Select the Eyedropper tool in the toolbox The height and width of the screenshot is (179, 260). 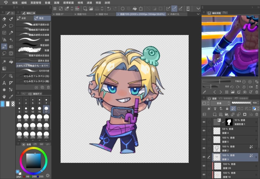[x=11, y=97]
